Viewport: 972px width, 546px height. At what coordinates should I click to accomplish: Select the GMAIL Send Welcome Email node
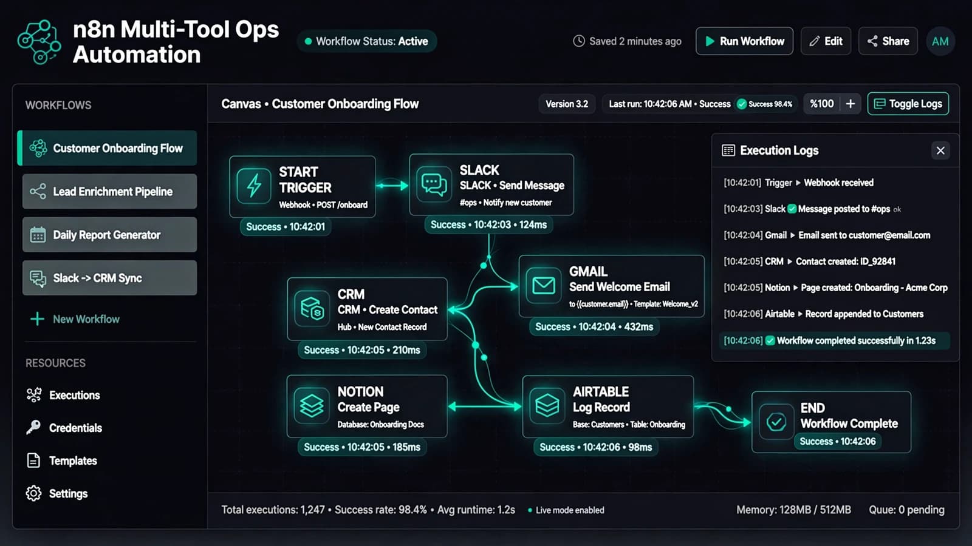click(x=612, y=286)
